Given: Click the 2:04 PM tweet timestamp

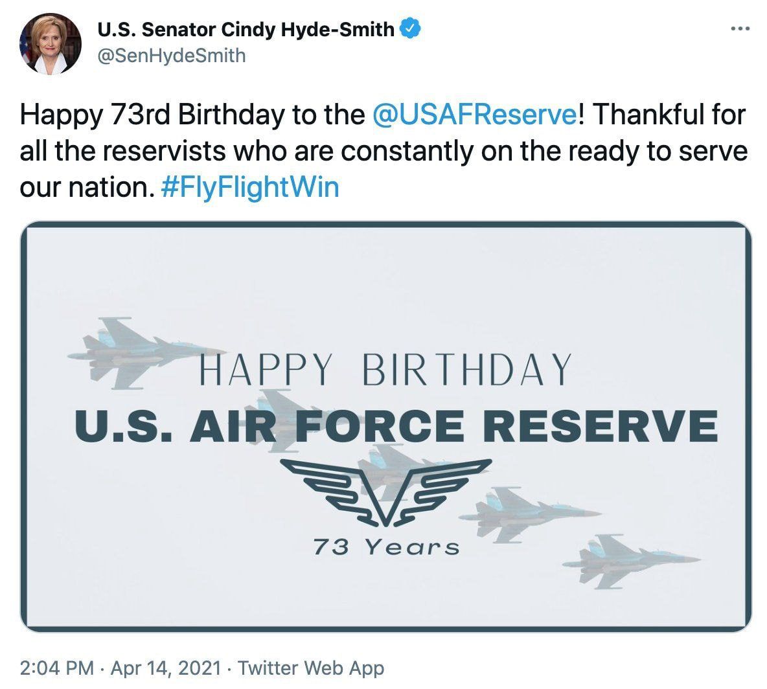Looking at the screenshot, I should point(57,668).
